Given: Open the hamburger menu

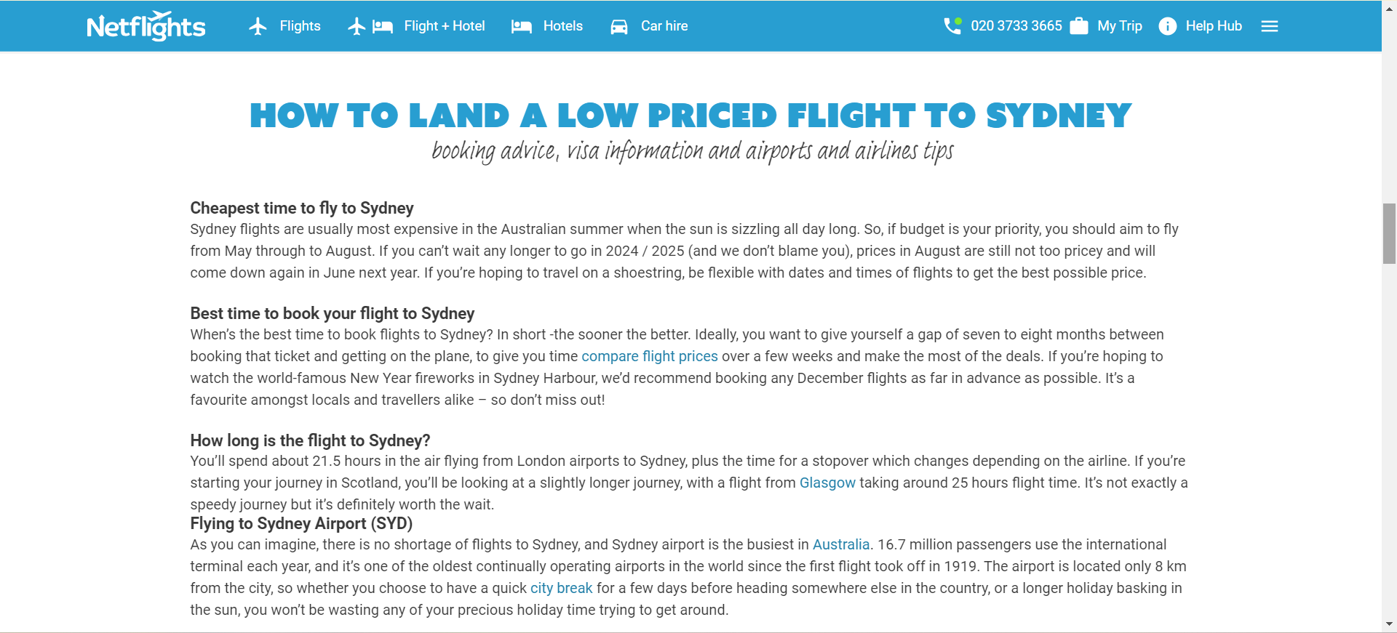Looking at the screenshot, I should point(1270,26).
